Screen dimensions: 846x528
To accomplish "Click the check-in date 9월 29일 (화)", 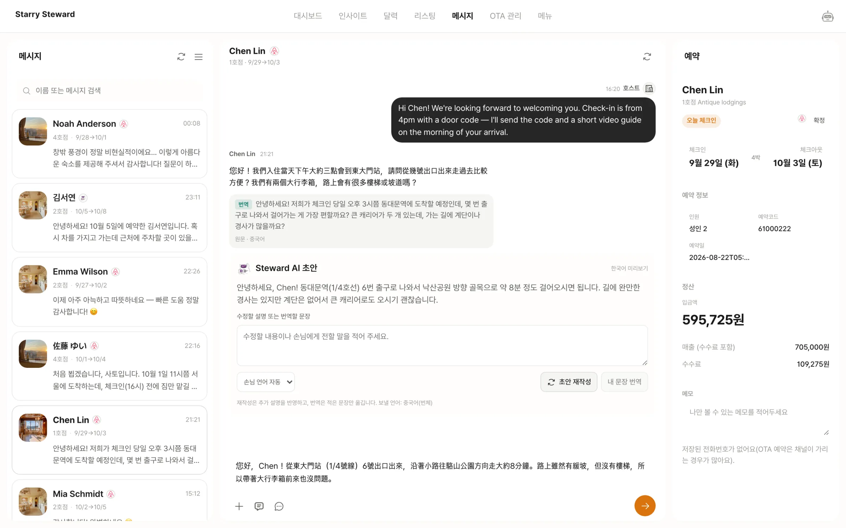I will [713, 163].
